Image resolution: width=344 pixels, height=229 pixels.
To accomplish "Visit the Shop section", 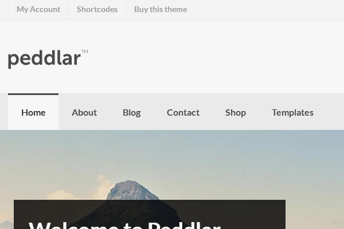I will (x=236, y=112).
